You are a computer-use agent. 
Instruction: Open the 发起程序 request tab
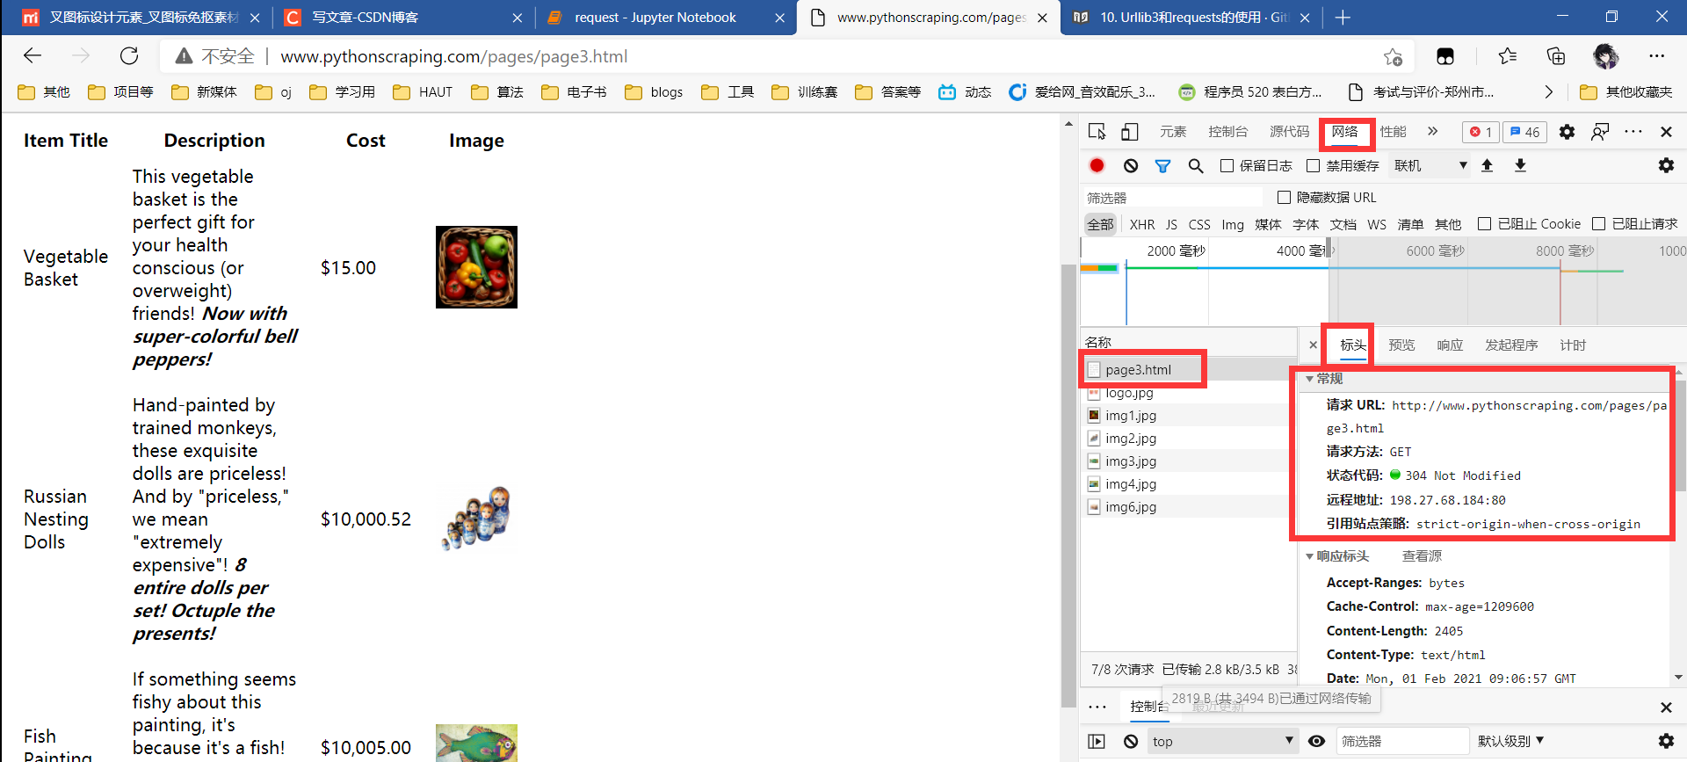point(1511,345)
